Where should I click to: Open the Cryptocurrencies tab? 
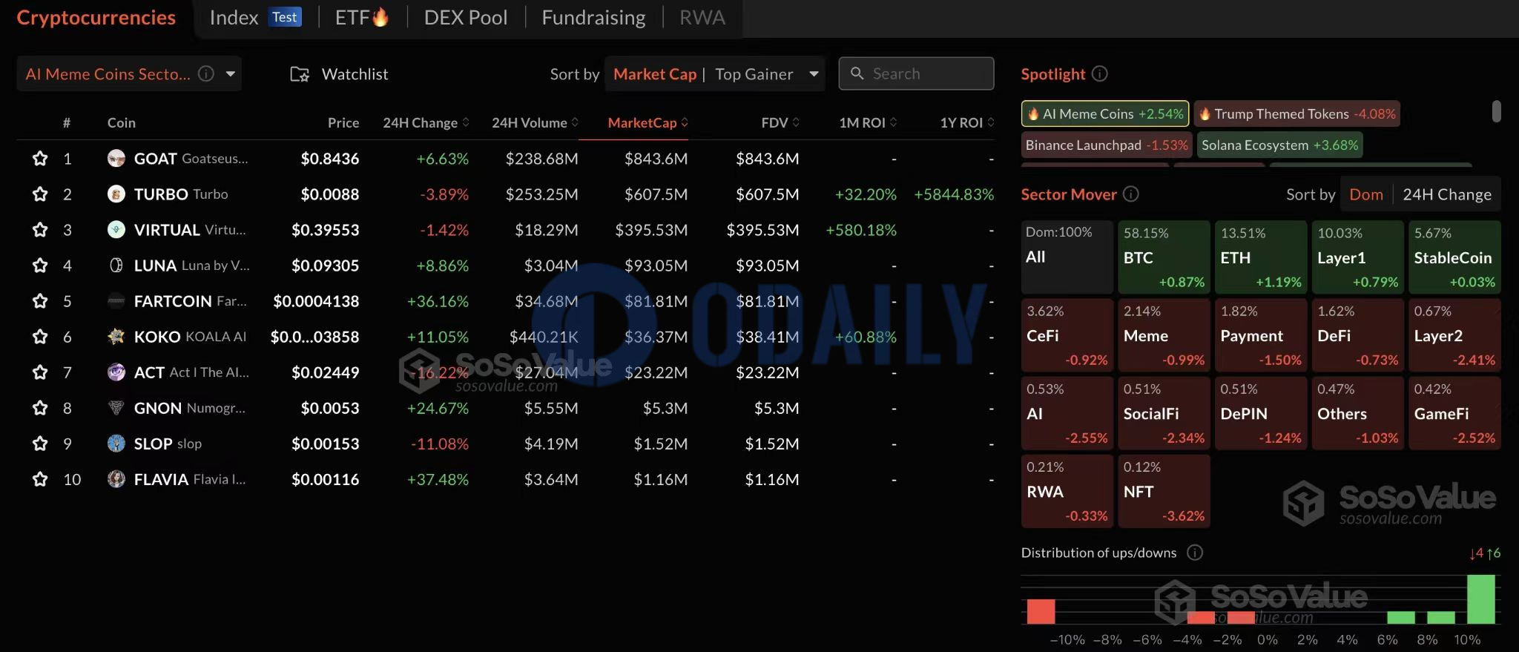coord(96,17)
